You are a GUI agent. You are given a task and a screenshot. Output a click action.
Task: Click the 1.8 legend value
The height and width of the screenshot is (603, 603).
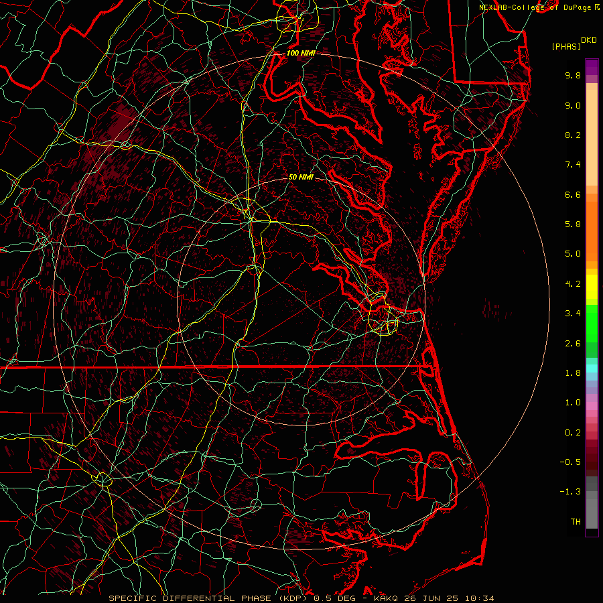(573, 373)
